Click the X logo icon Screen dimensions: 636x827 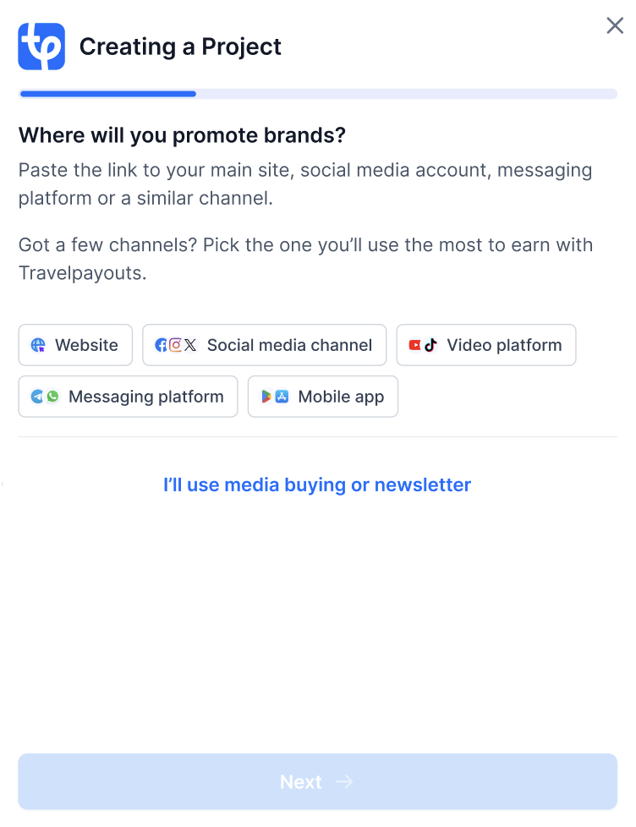click(x=190, y=345)
